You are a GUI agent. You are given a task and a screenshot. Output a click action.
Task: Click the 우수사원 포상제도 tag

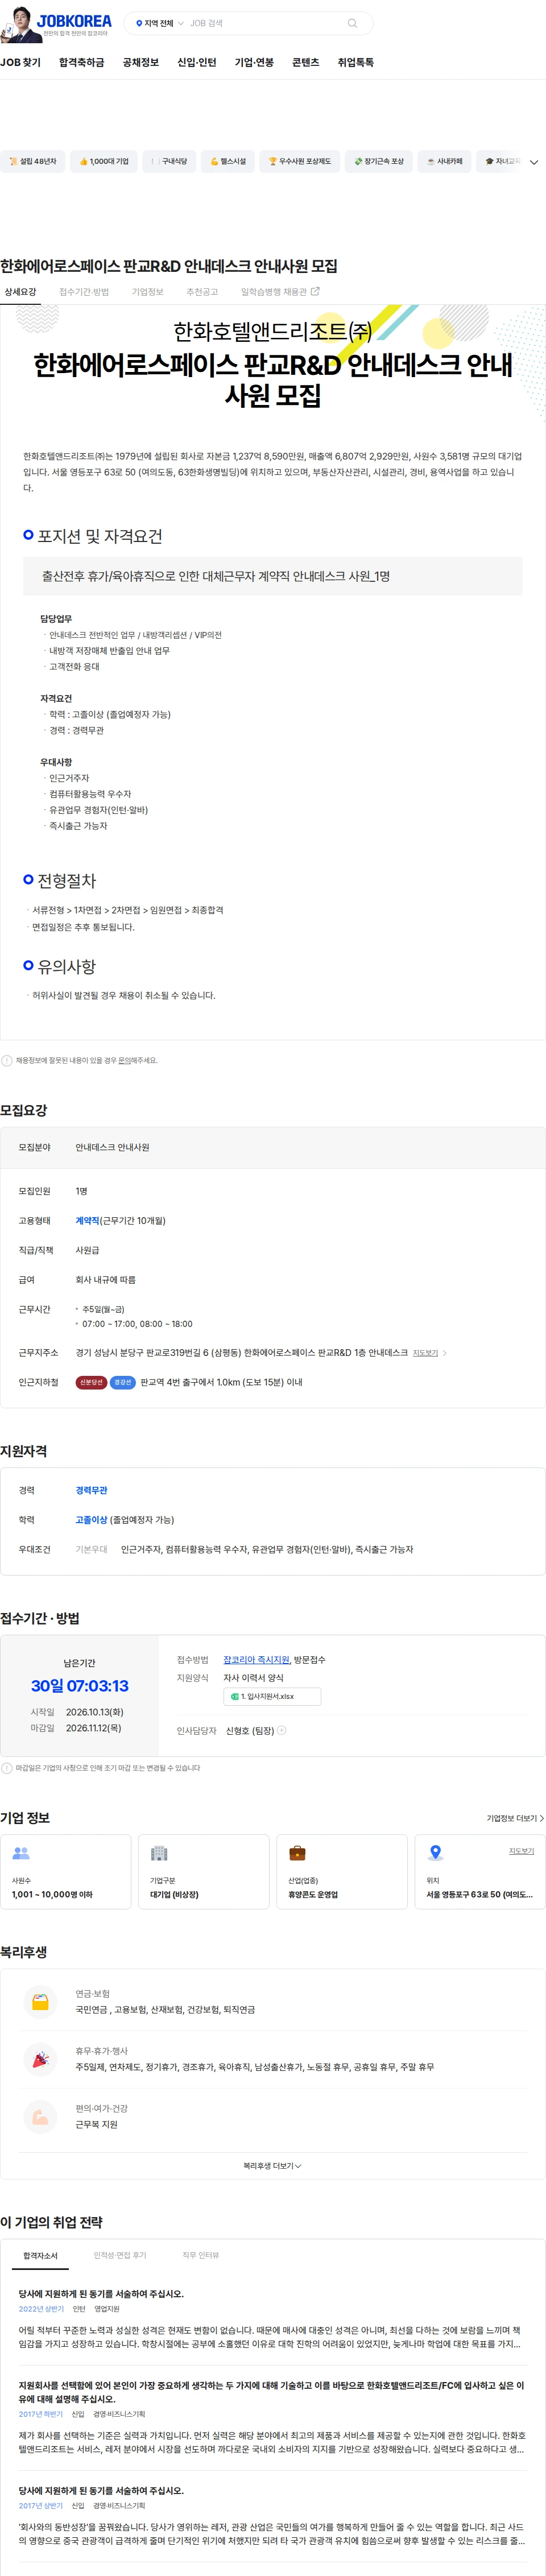click(299, 161)
